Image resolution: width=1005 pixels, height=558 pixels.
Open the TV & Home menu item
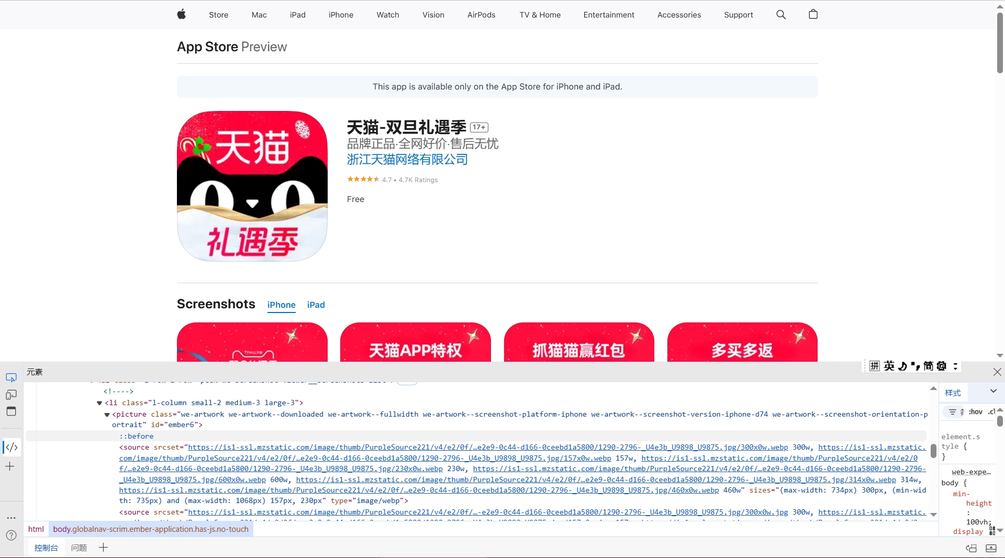[540, 15]
